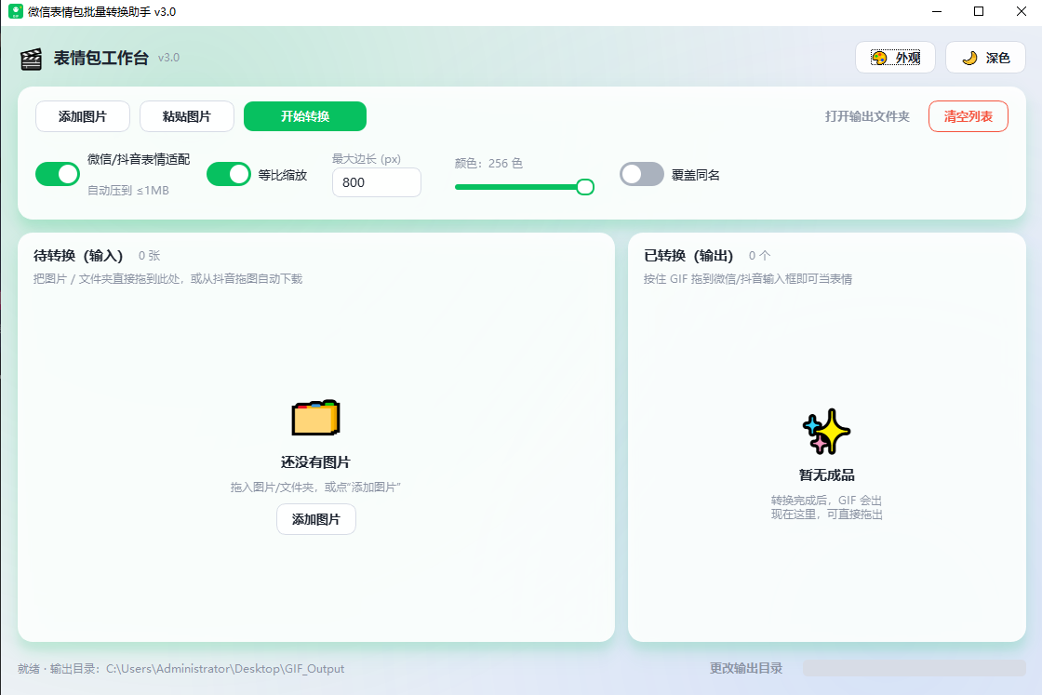The width and height of the screenshot is (1042, 695).
Task: Click the 最大边长 input field
Action: pyautogui.click(x=377, y=182)
